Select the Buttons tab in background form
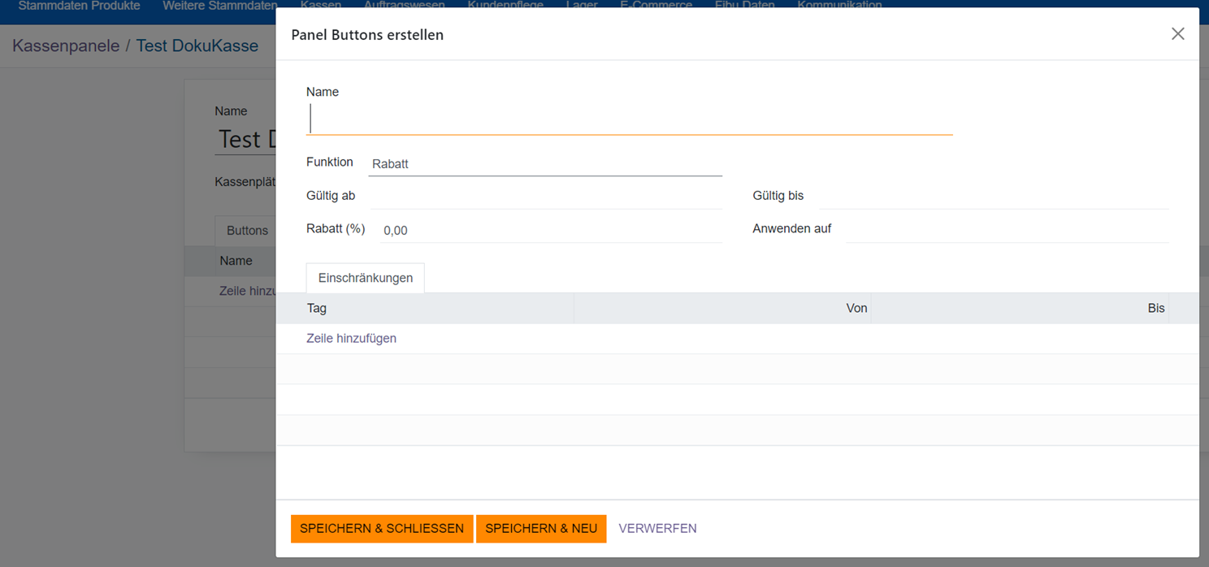 [x=247, y=231]
